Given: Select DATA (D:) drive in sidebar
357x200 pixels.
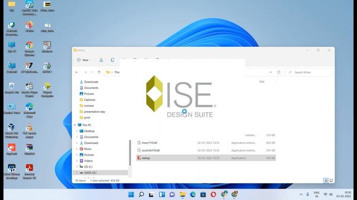Looking at the screenshot, I should (100, 173).
